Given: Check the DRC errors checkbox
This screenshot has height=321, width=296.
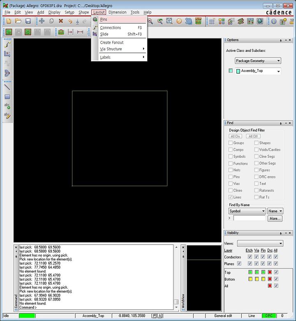Looking at the screenshot, I should pyautogui.click(x=256, y=177).
